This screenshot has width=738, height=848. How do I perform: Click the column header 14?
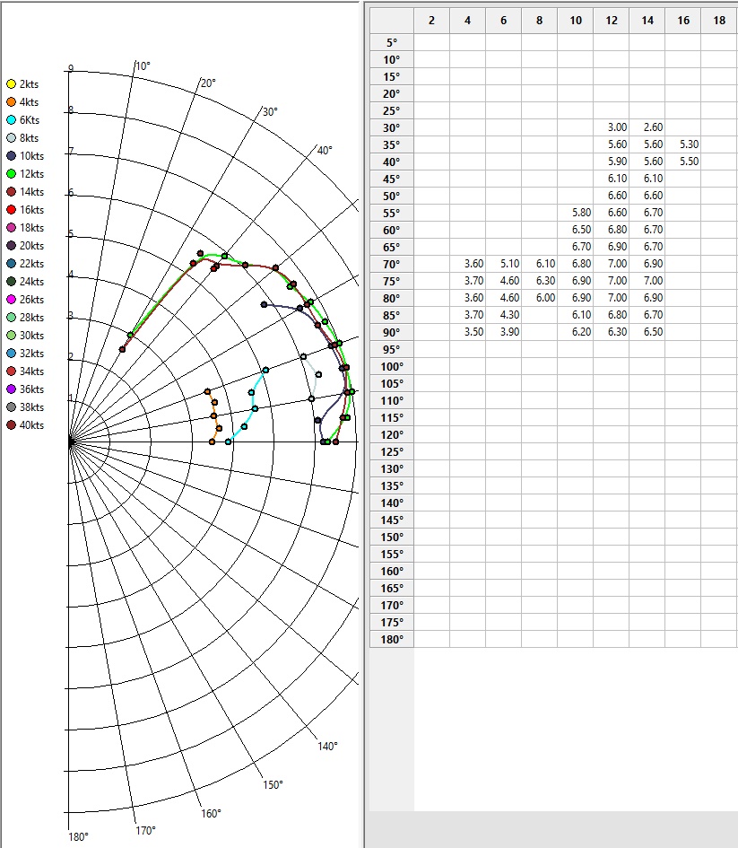[647, 21]
